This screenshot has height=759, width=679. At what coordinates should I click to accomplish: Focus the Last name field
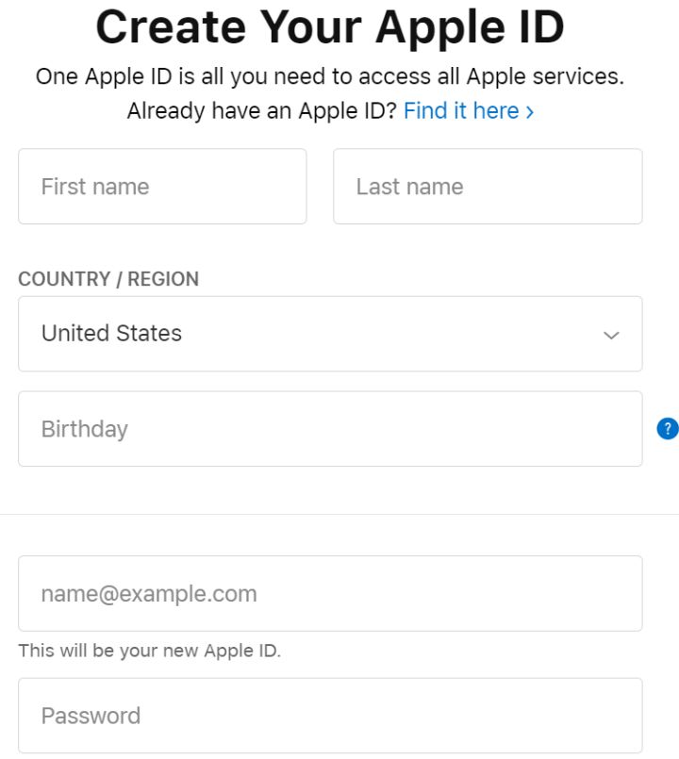(488, 187)
